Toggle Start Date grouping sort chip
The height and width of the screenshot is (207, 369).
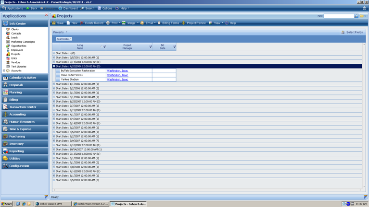(64, 39)
